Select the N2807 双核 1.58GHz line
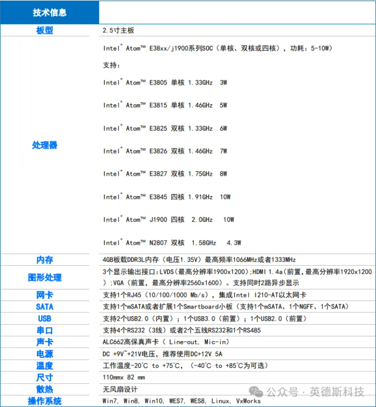 coord(172,243)
